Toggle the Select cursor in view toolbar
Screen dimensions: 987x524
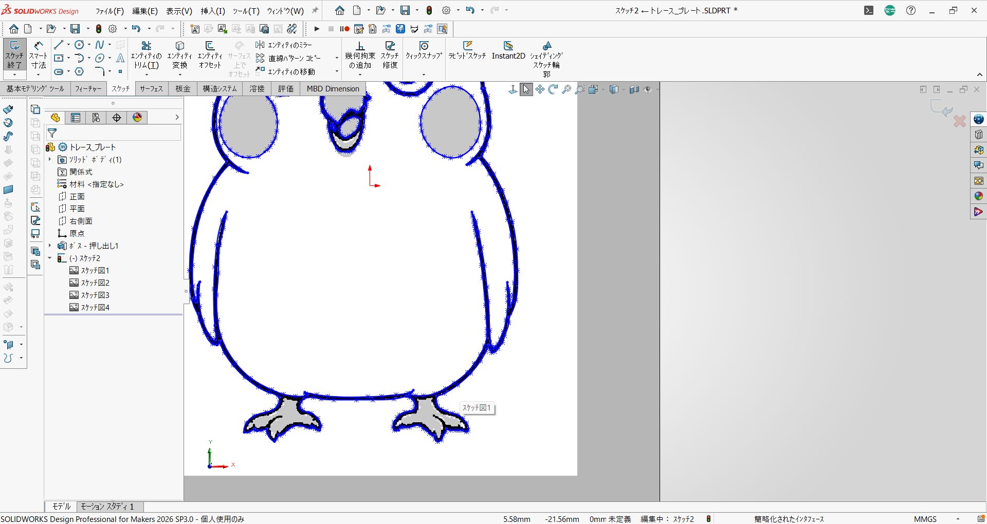tap(526, 89)
